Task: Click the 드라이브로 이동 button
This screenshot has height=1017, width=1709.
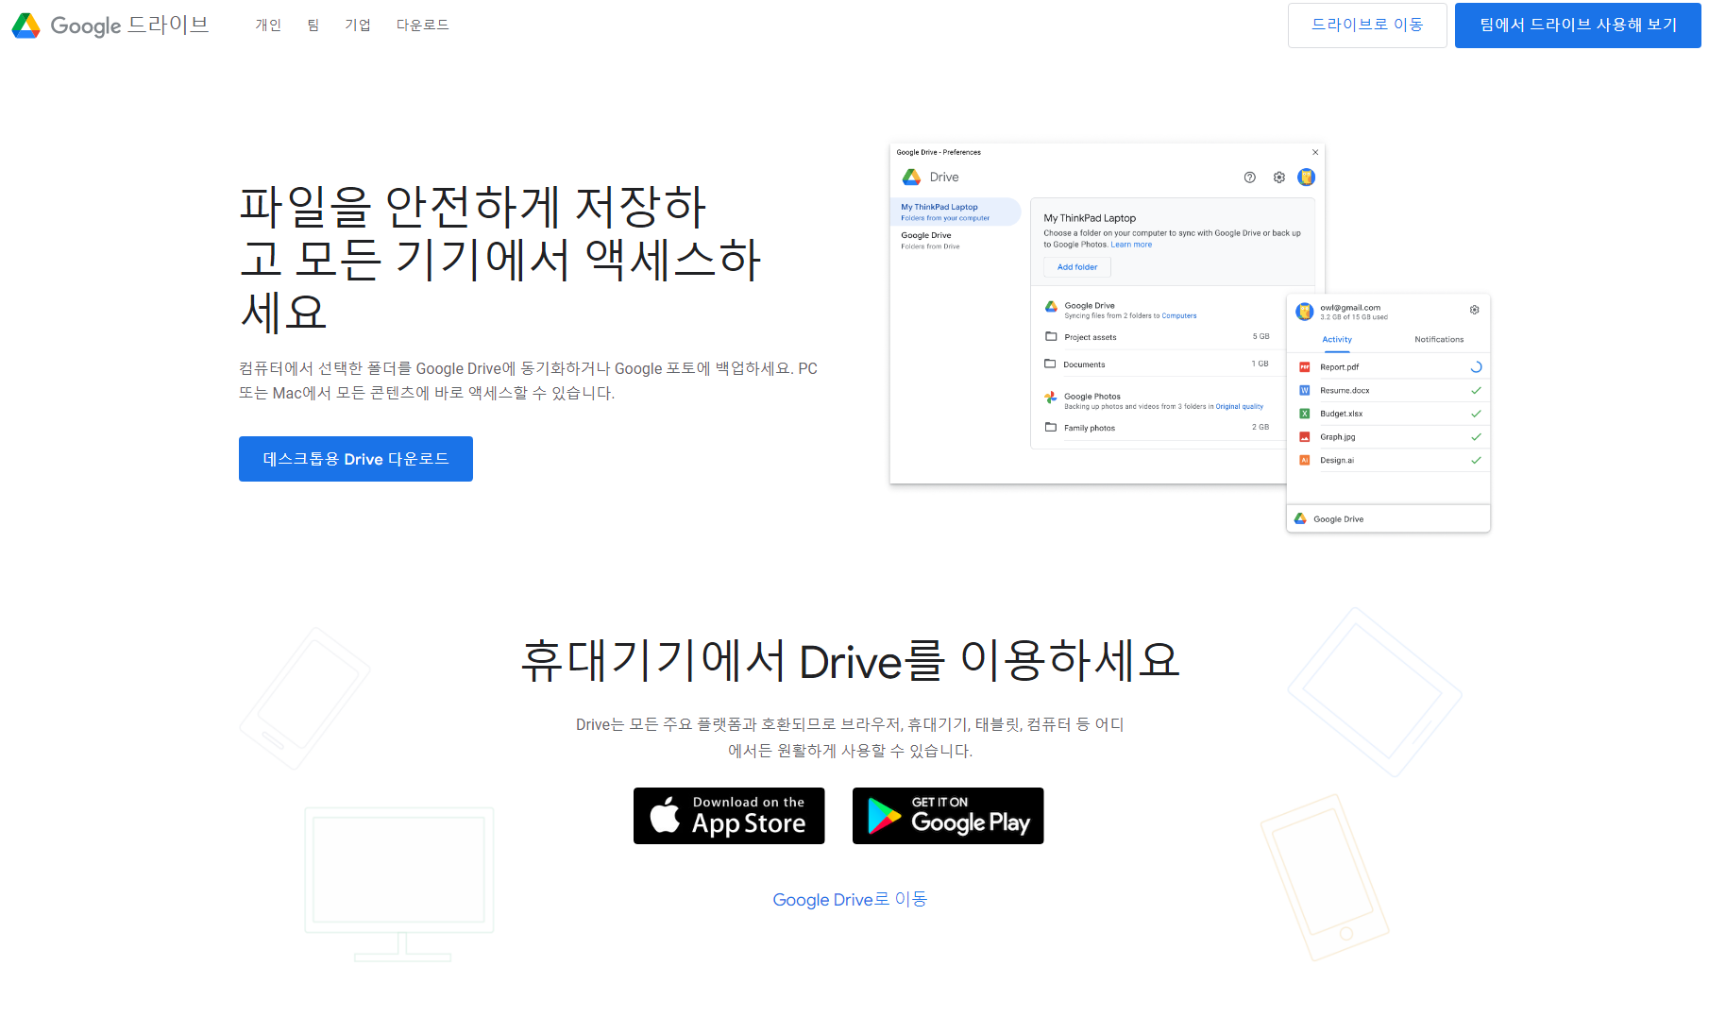Action: (x=1367, y=25)
